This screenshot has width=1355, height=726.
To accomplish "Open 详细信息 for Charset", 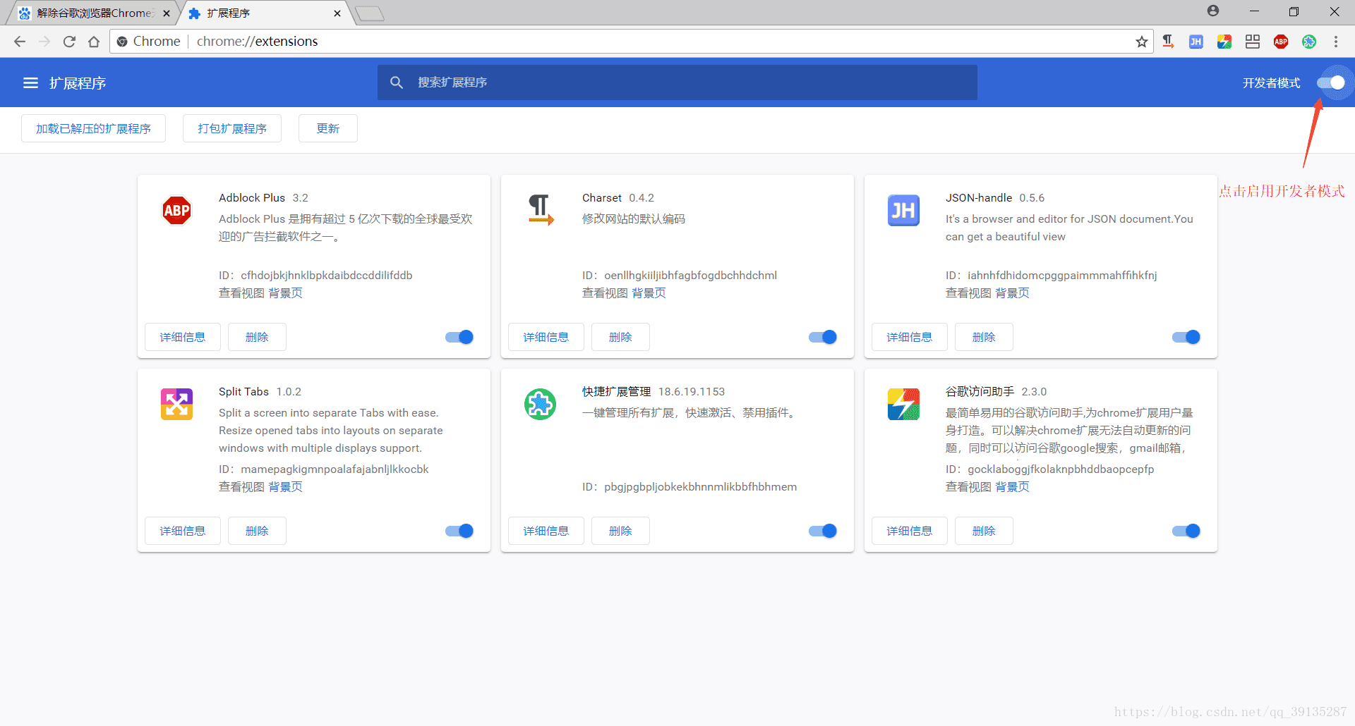I will coord(546,337).
